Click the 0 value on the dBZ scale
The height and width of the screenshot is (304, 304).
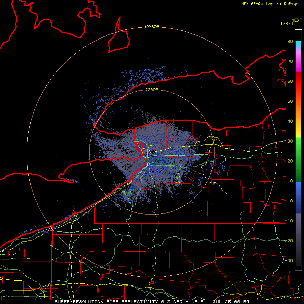click(x=292, y=201)
